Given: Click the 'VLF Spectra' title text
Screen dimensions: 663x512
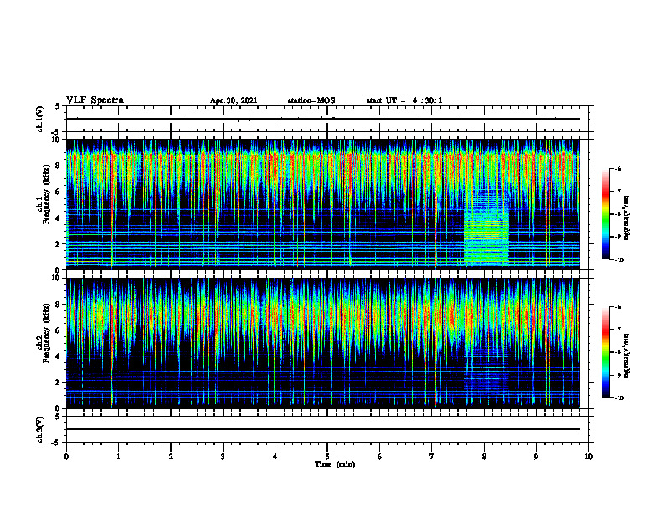Looking at the screenshot, I should tap(95, 100).
